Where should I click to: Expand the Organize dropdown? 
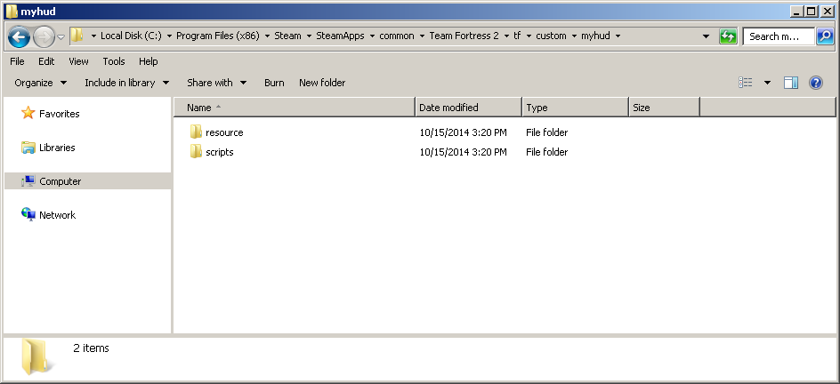pos(41,83)
